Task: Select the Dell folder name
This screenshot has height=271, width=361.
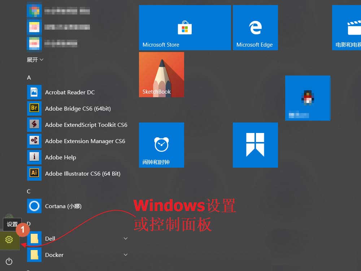Action: [x=50, y=238]
